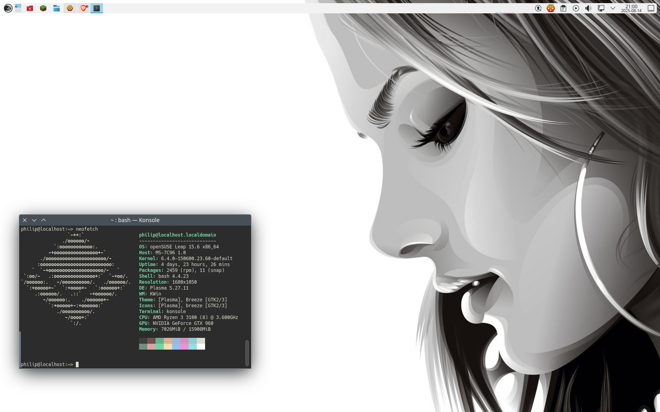Select the Konsole taskbar entry
This screenshot has width=660, height=412.
(97, 8)
